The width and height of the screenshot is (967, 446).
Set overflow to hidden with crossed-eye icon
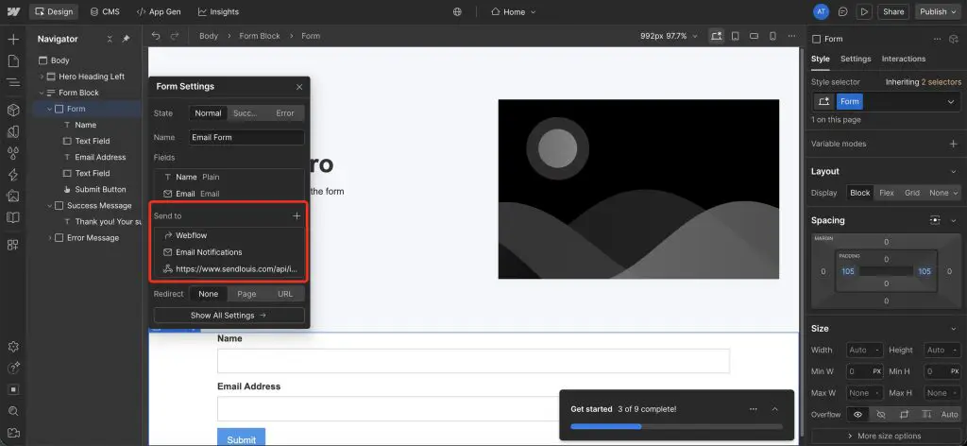tap(880, 415)
